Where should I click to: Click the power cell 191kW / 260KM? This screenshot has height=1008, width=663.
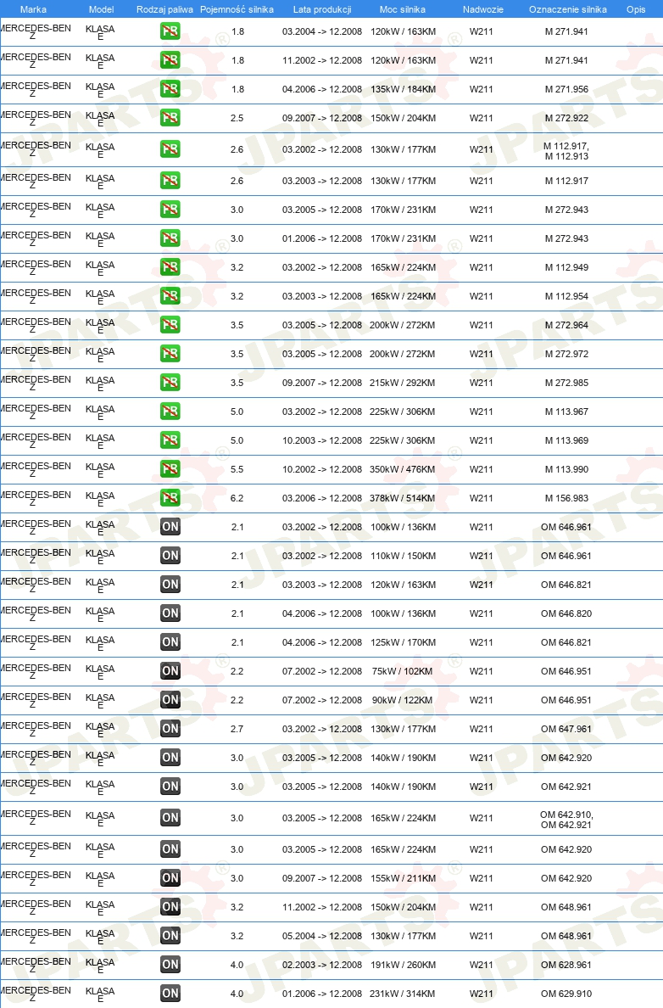(x=404, y=965)
